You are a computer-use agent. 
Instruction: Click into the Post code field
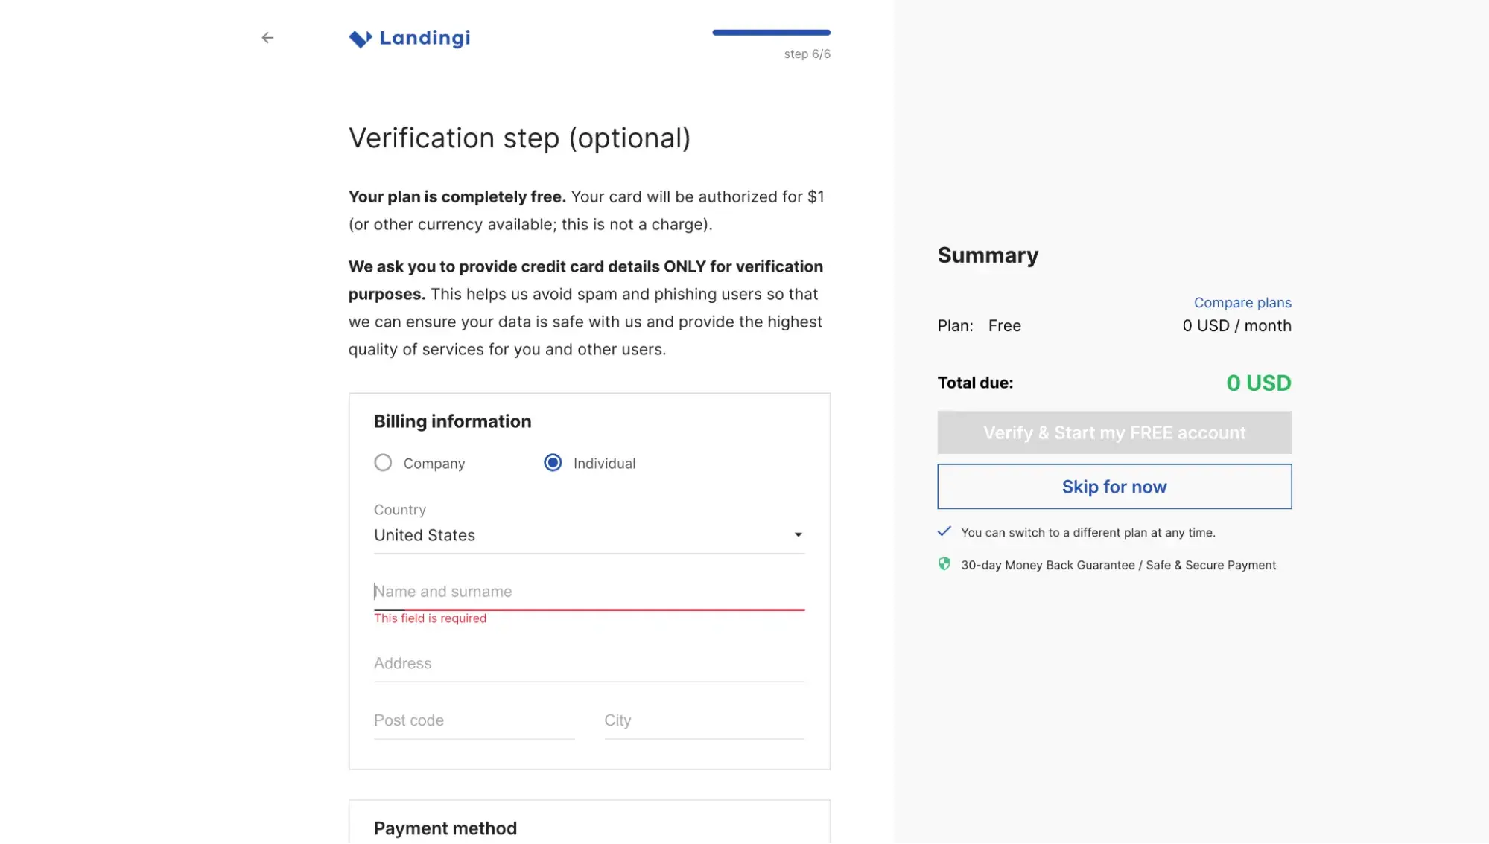pyautogui.click(x=474, y=720)
